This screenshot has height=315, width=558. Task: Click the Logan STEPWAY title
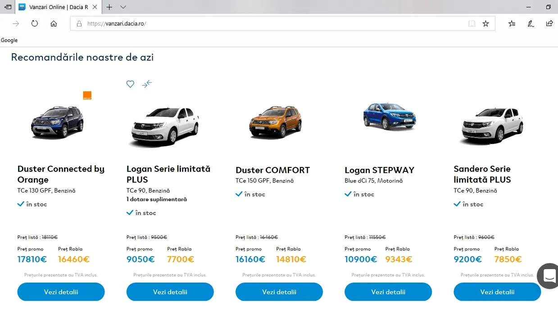[x=380, y=170]
